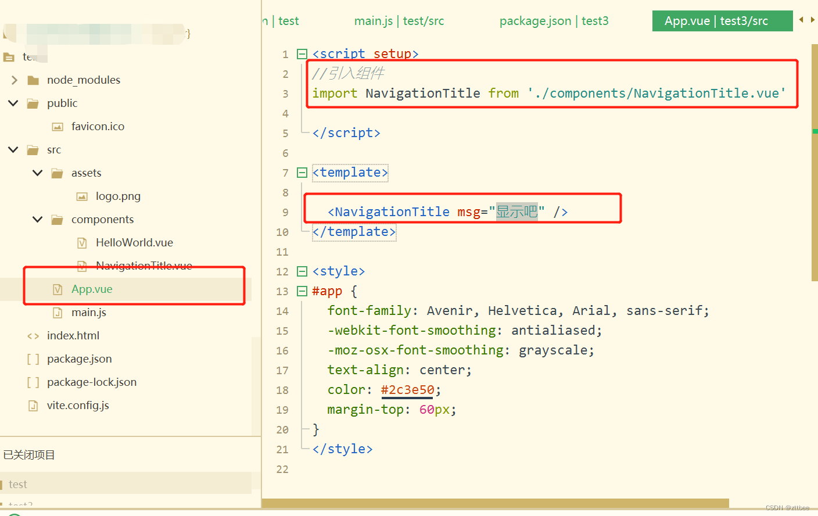Click the vite.config.js file icon
The width and height of the screenshot is (818, 516).
[33, 406]
